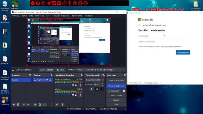Viewport: 203px width, 114px height.
Task: Open the more options ellipsis in OneDrive footer
Action: click(161, 83)
